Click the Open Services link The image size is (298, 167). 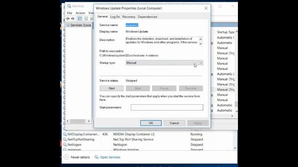(x=110, y=157)
